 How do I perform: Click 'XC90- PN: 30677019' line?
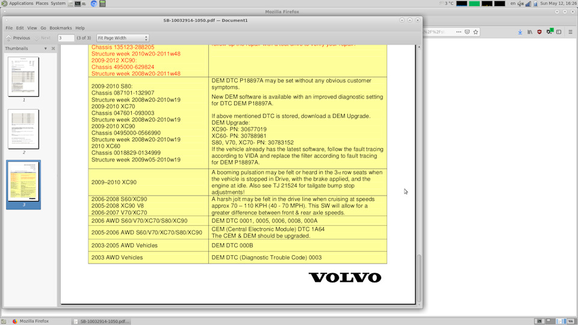(239, 129)
